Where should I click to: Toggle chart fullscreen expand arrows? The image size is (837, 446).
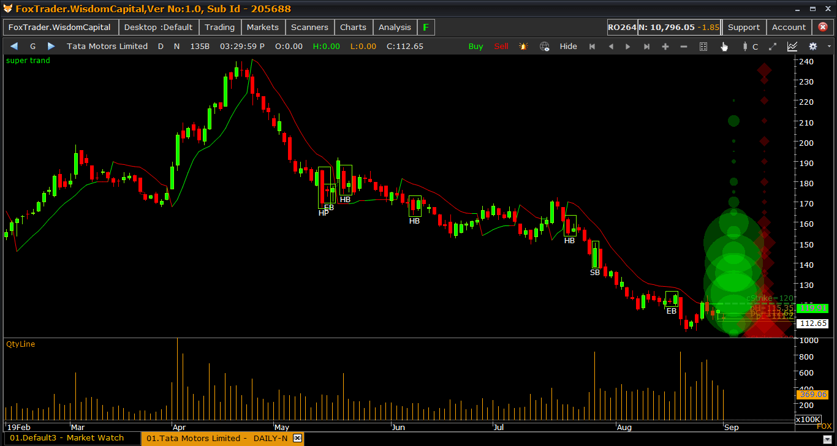click(773, 47)
